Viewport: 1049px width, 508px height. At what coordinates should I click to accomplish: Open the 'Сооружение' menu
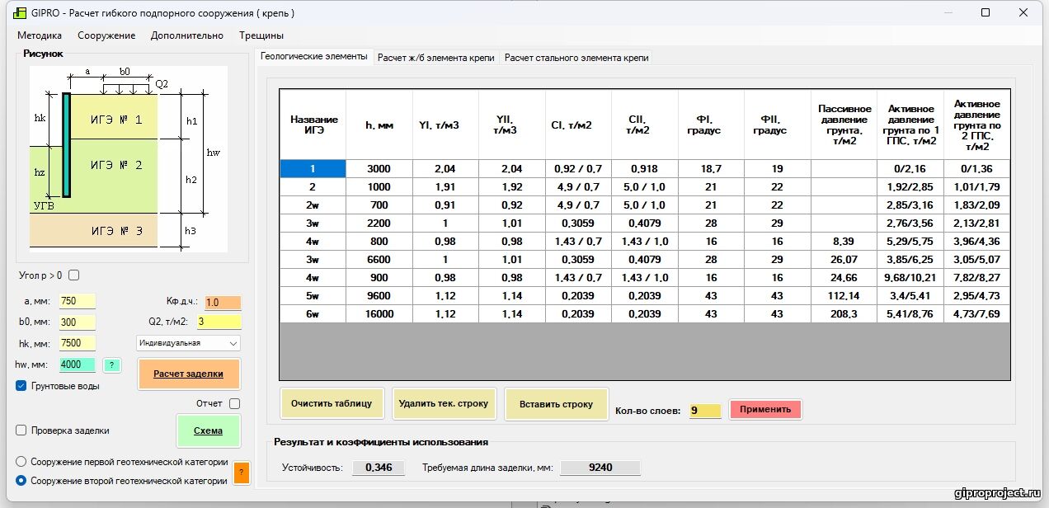point(106,35)
